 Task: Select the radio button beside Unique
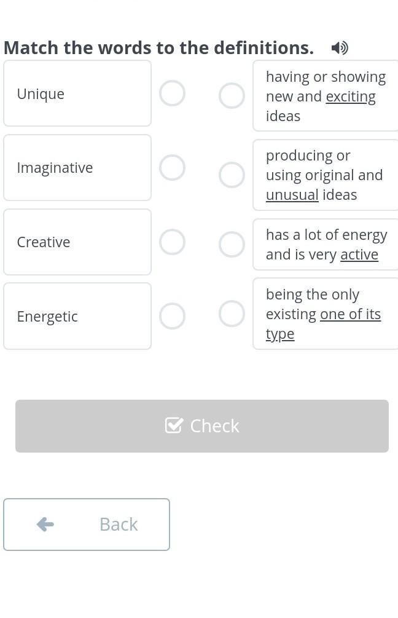(x=172, y=93)
